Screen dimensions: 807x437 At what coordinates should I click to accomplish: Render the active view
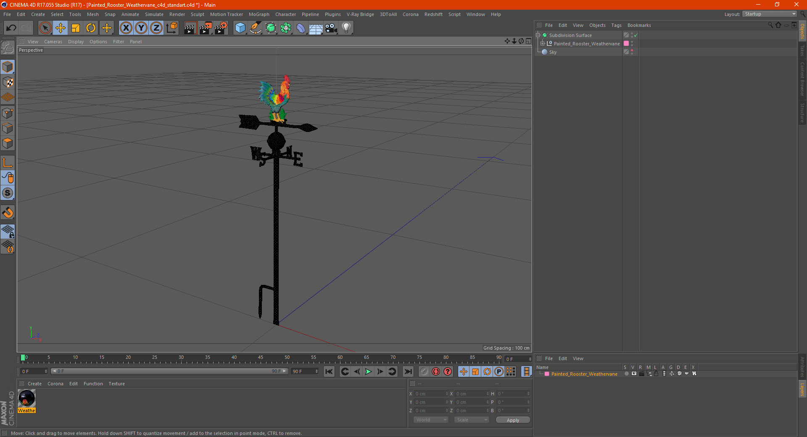click(190, 28)
